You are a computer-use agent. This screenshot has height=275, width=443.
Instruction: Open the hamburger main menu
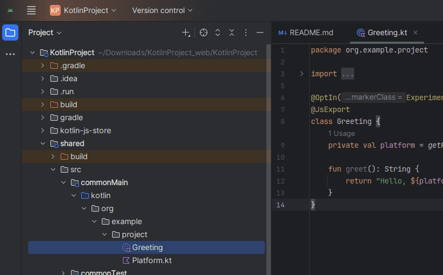click(31, 10)
